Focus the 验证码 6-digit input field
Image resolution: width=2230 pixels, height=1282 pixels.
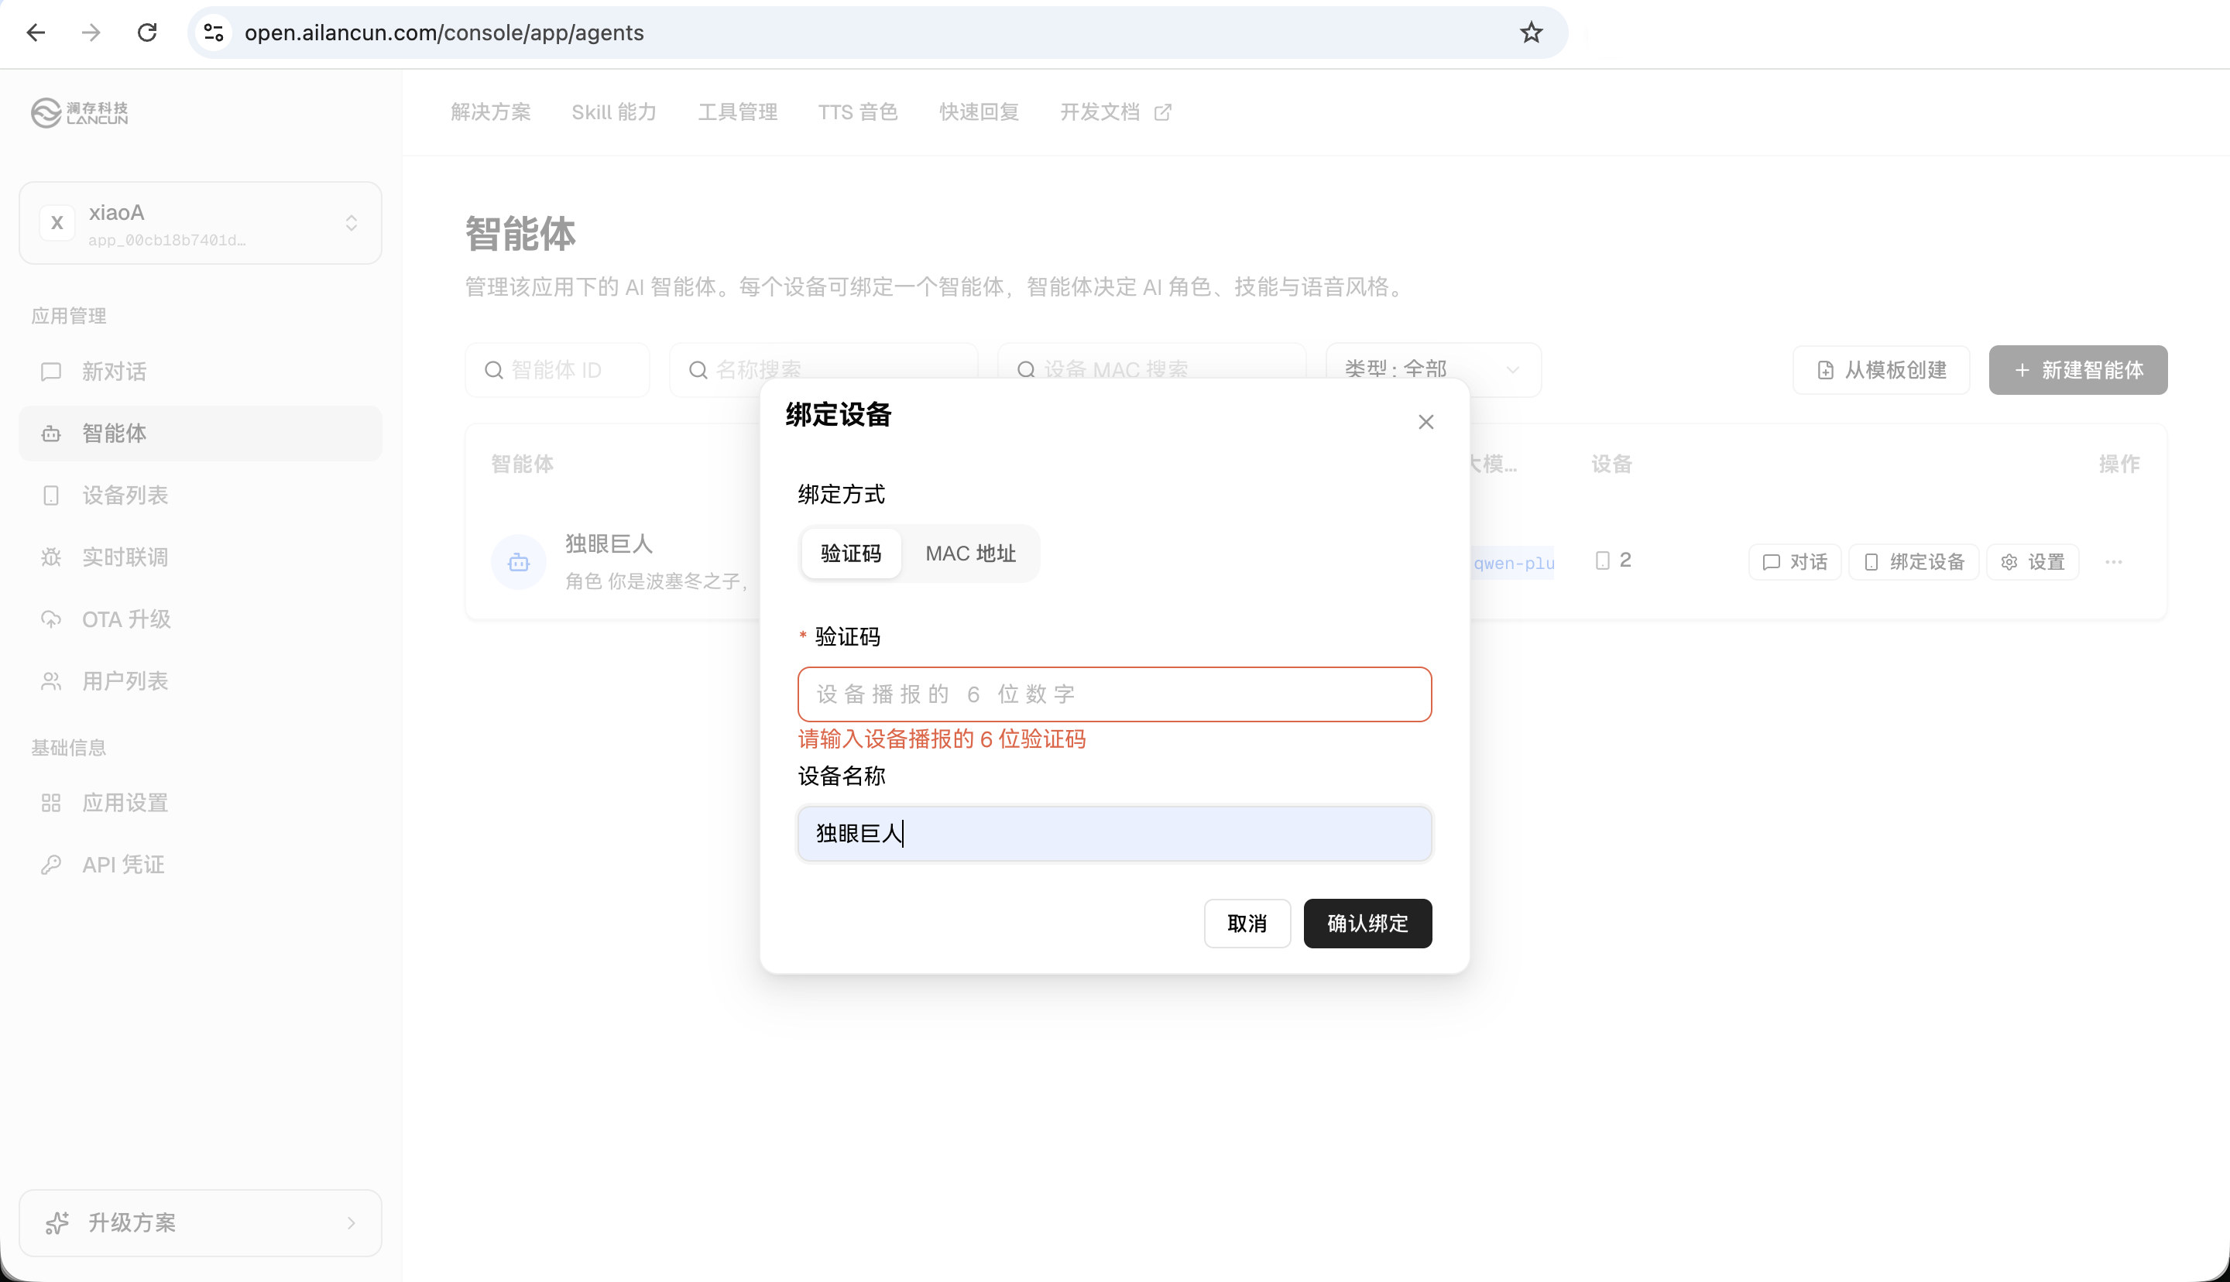1114,694
